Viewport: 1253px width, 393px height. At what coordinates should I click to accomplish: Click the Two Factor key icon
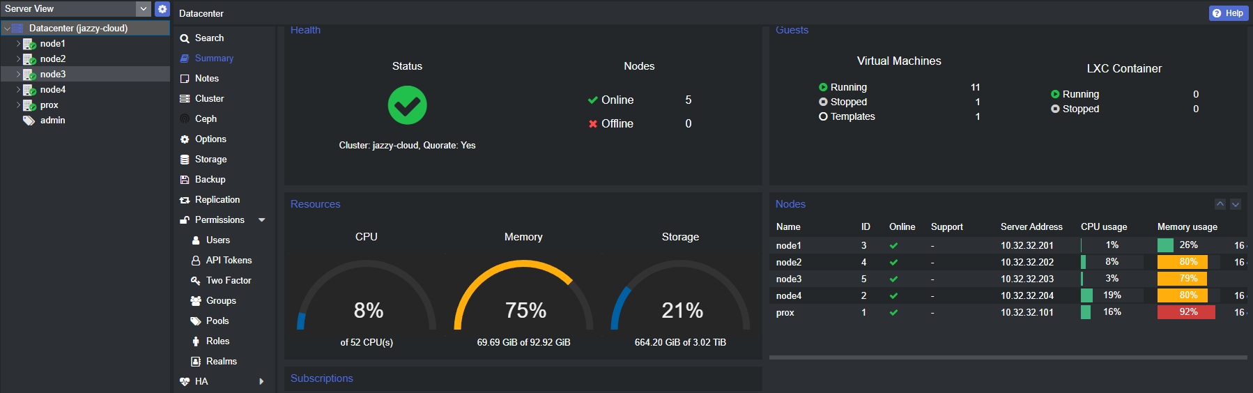196,281
